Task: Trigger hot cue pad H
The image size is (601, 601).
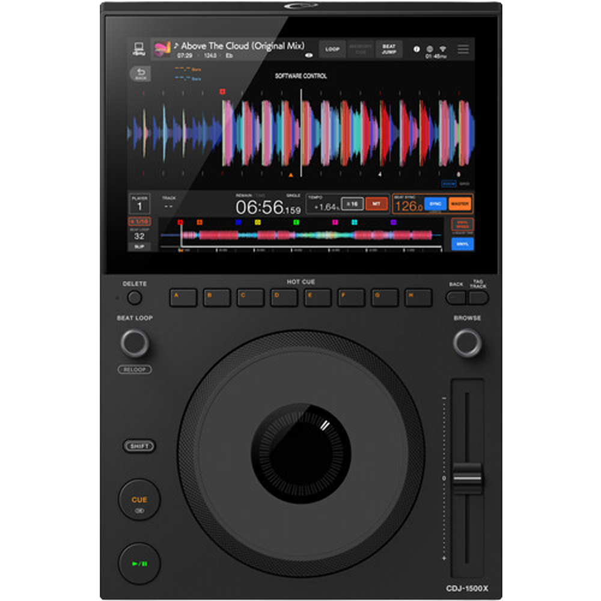Action: (x=418, y=298)
